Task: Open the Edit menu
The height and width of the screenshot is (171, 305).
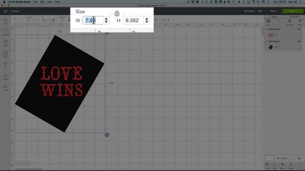Action: 42,2
